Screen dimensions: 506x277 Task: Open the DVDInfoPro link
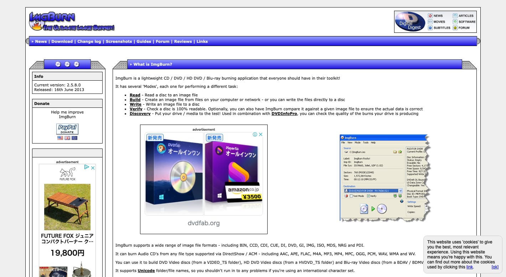pyautogui.click(x=284, y=114)
